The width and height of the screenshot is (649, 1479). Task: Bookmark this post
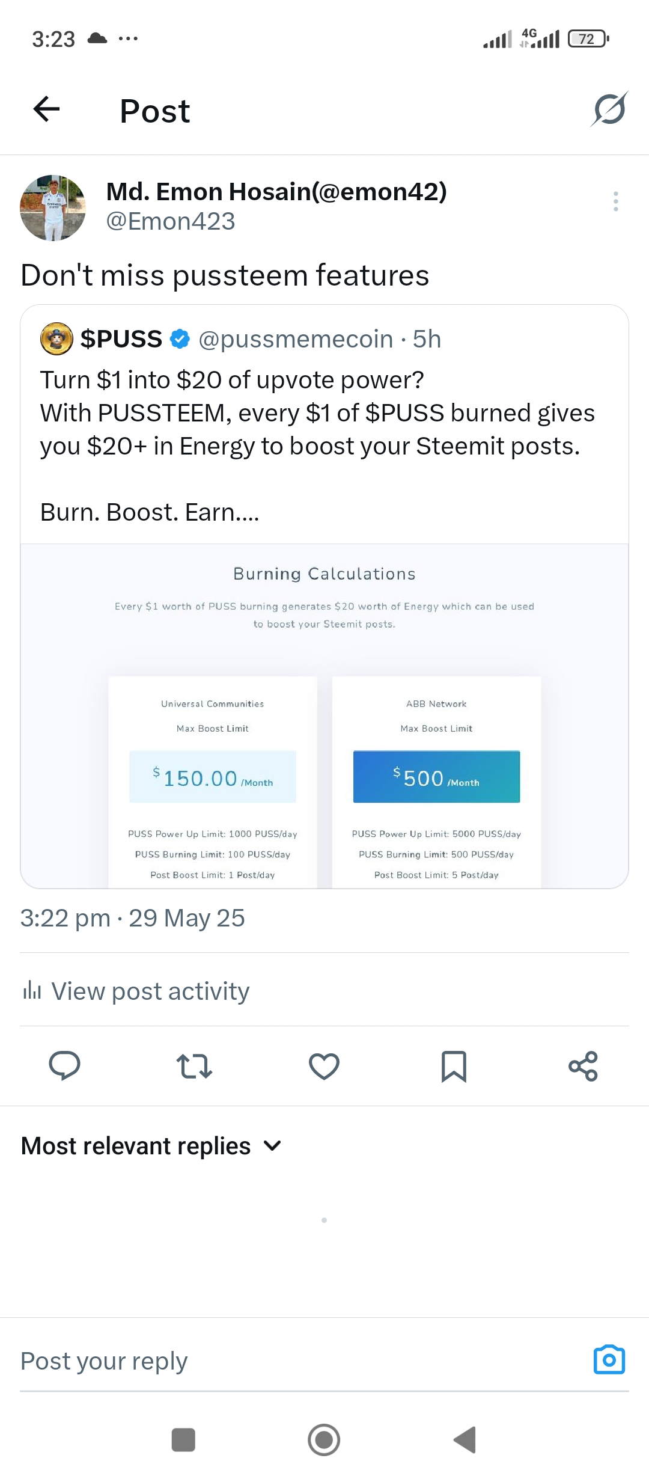pyautogui.click(x=454, y=1066)
